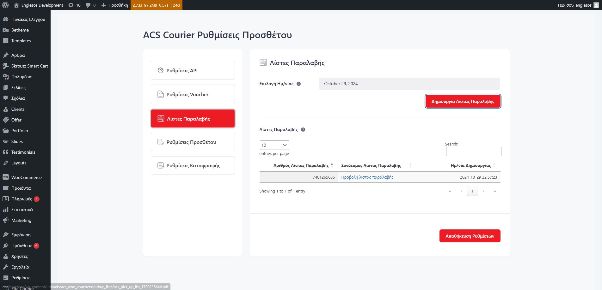The width and height of the screenshot is (602, 290).
Task: Open the Ρυθμίσεις API tab
Action: click(x=193, y=70)
